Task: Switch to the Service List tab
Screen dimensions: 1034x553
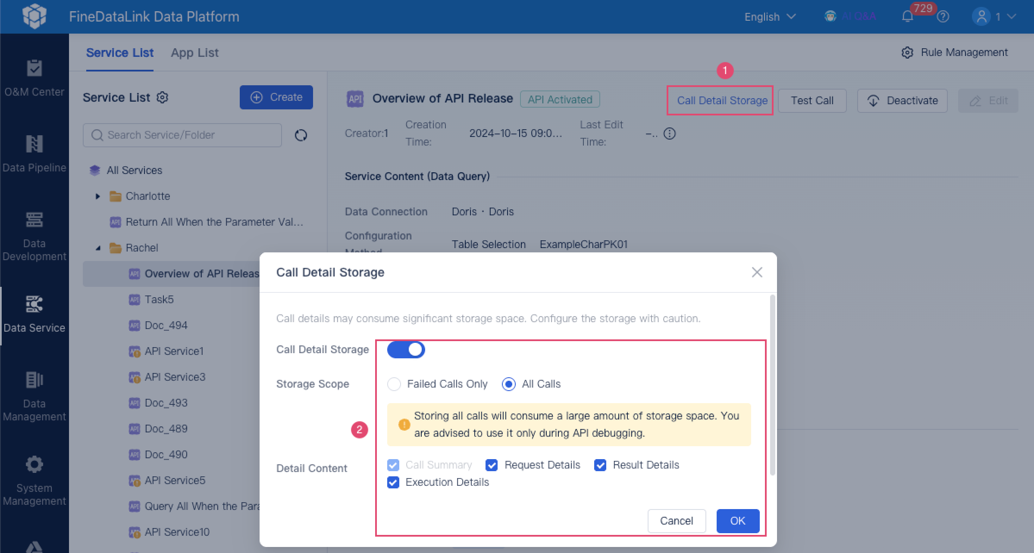Action: tap(119, 53)
